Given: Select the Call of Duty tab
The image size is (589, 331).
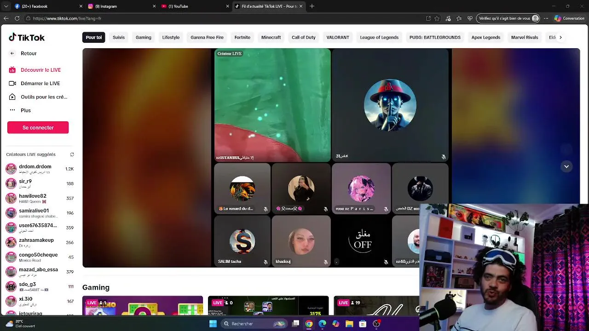Looking at the screenshot, I should (x=304, y=37).
